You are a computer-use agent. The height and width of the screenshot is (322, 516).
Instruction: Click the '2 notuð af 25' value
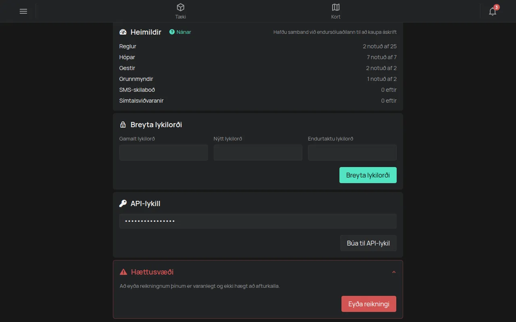click(x=380, y=46)
